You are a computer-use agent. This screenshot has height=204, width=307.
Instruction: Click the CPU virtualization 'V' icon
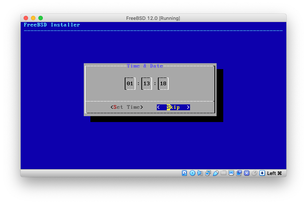tap(247, 173)
